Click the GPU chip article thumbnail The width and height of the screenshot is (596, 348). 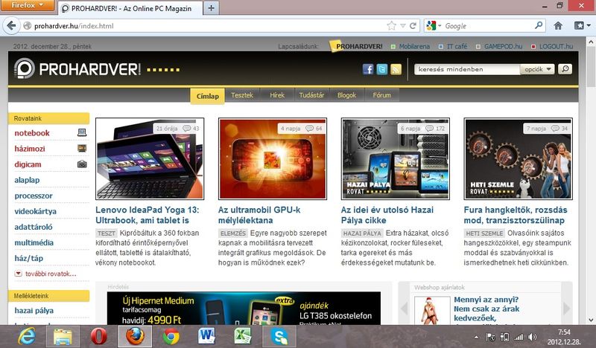pyautogui.click(x=273, y=158)
